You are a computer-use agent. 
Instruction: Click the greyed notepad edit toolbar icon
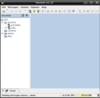click(43, 11)
